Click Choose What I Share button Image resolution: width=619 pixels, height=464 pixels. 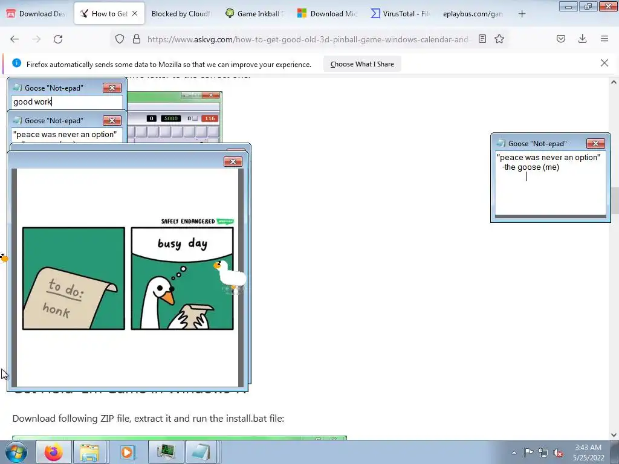362,64
